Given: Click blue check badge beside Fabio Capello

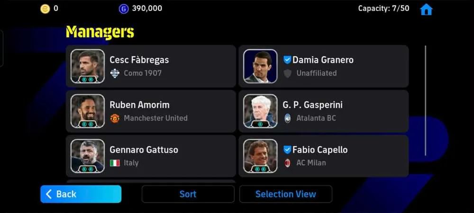Looking at the screenshot, I should [287, 150].
